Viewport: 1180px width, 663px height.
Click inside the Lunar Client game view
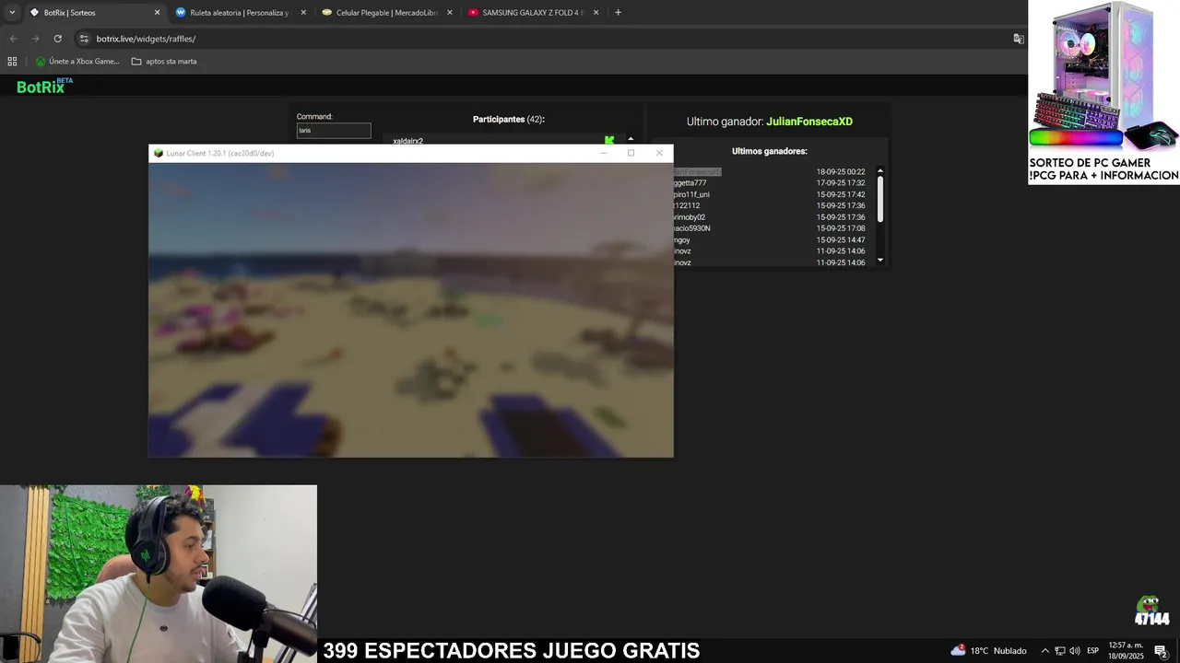(411, 309)
